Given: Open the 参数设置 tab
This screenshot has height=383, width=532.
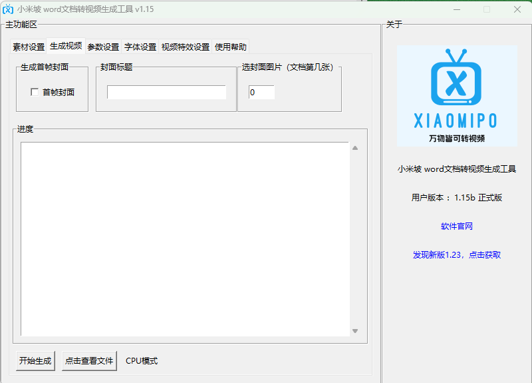Looking at the screenshot, I should pos(103,47).
